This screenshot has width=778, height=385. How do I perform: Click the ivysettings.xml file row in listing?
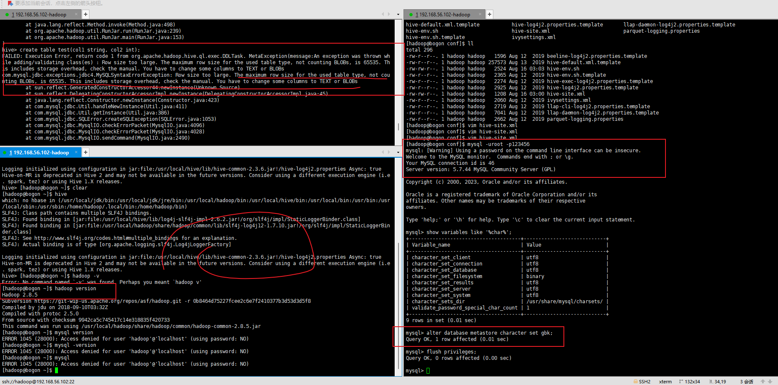pos(498,100)
